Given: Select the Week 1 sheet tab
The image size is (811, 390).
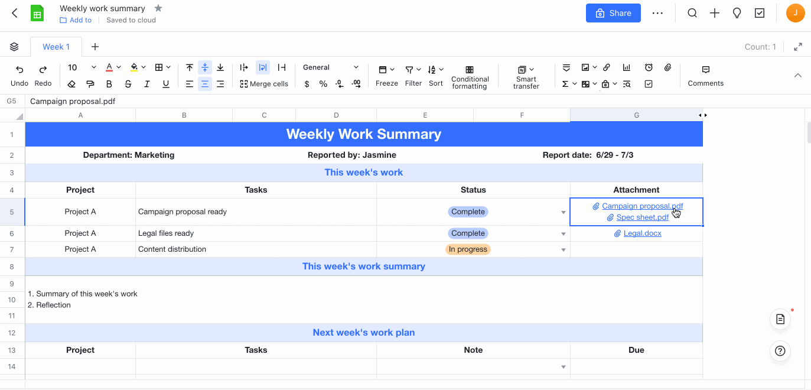Looking at the screenshot, I should coord(56,47).
